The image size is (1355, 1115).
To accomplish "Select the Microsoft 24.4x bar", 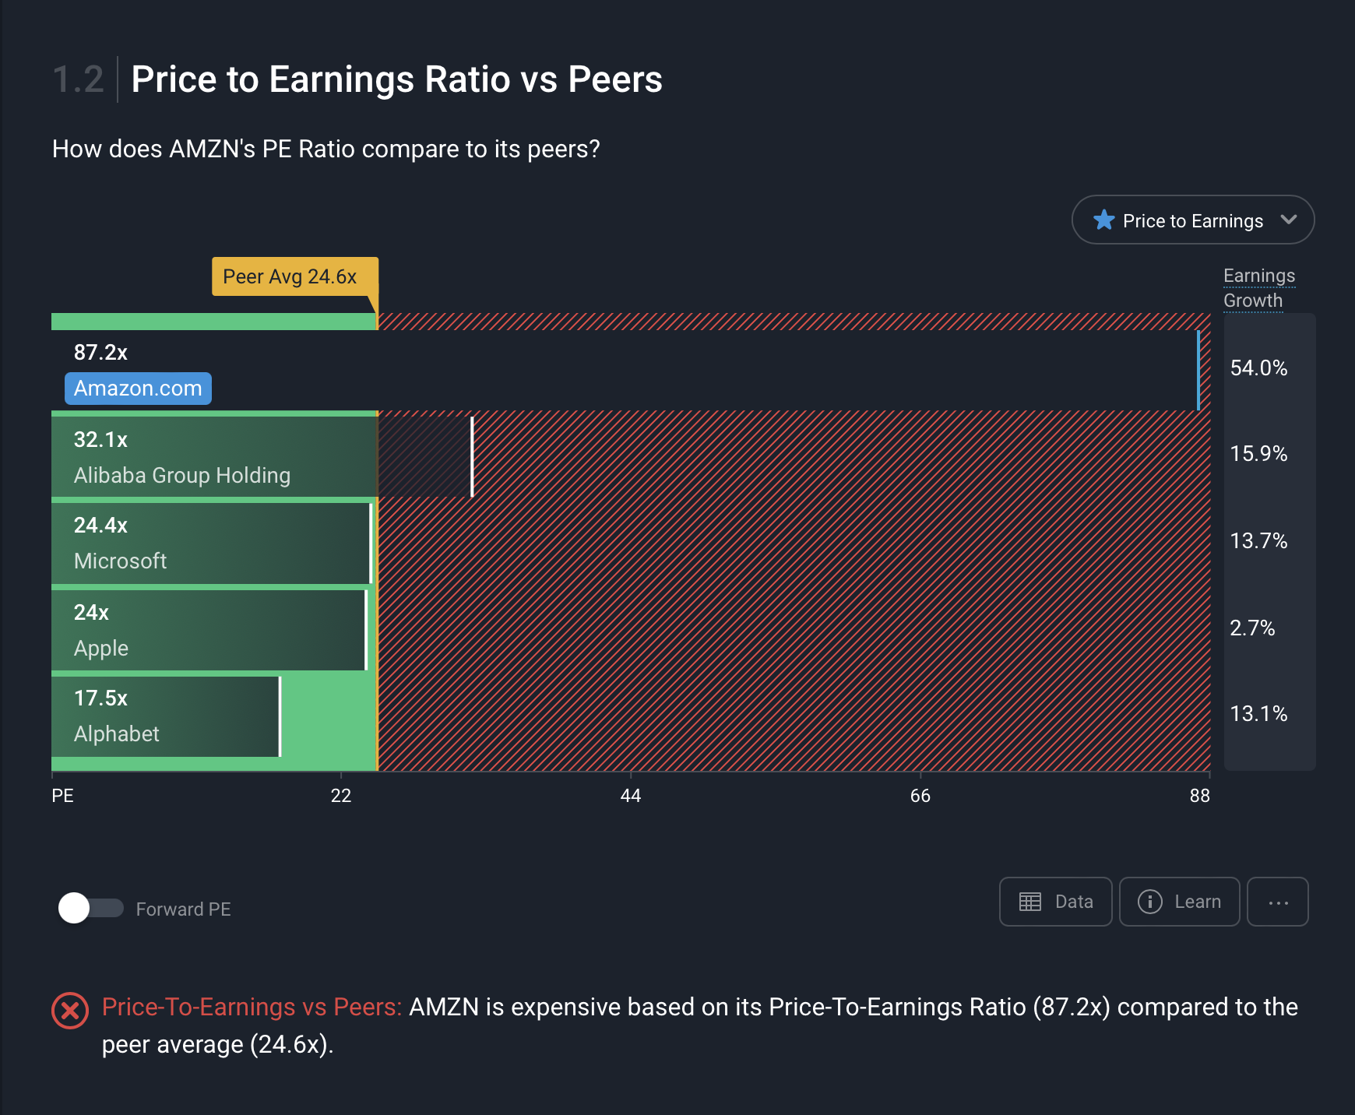I will coord(212,543).
